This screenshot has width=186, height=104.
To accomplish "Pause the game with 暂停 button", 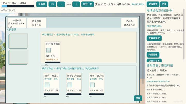I will pyautogui.click(x=42, y=4).
